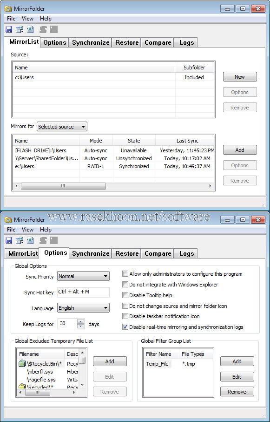Select Temp_File filter in Global Filter Group List
This screenshot has width=270, height=422.
(157, 364)
